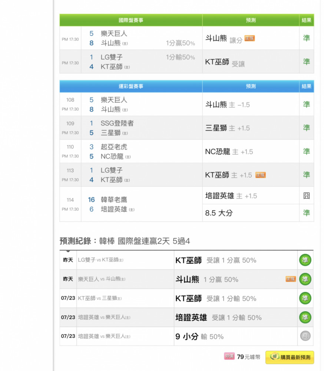Click 培證英雄 受讓 1 分輸 50% record text

[218, 318]
